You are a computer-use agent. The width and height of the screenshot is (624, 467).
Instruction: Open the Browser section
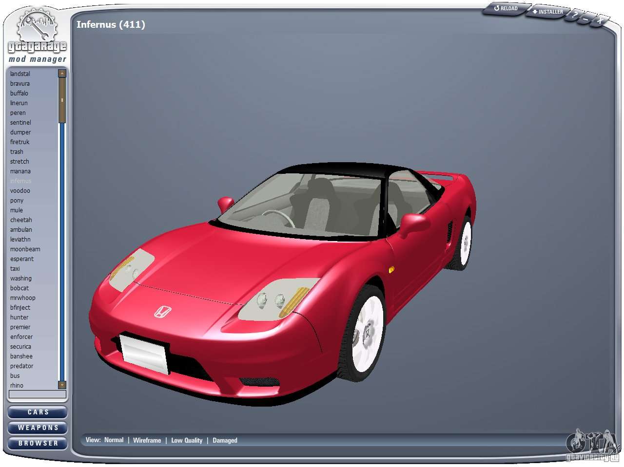pyautogui.click(x=38, y=444)
